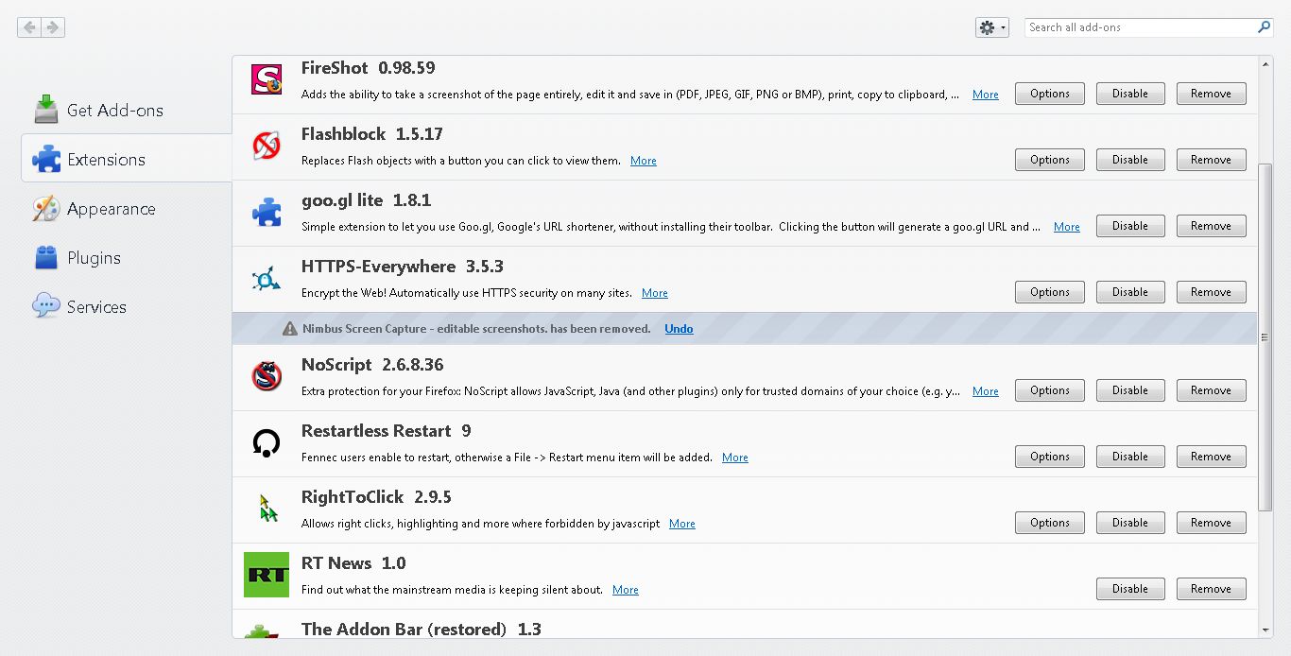This screenshot has width=1291, height=656.
Task: Click the HTTPS-Everywhere extension icon
Action: pyautogui.click(x=267, y=279)
